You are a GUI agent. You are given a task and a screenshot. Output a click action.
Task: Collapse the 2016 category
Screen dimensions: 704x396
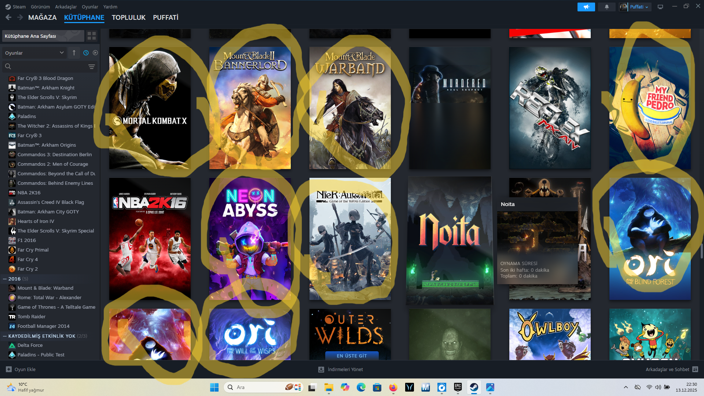coord(5,279)
